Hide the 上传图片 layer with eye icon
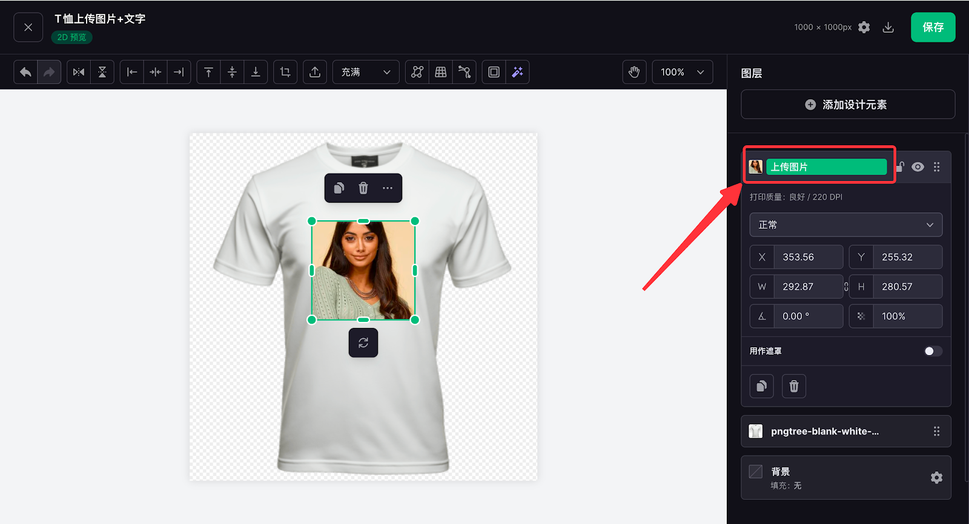Image resolution: width=969 pixels, height=524 pixels. pyautogui.click(x=918, y=167)
